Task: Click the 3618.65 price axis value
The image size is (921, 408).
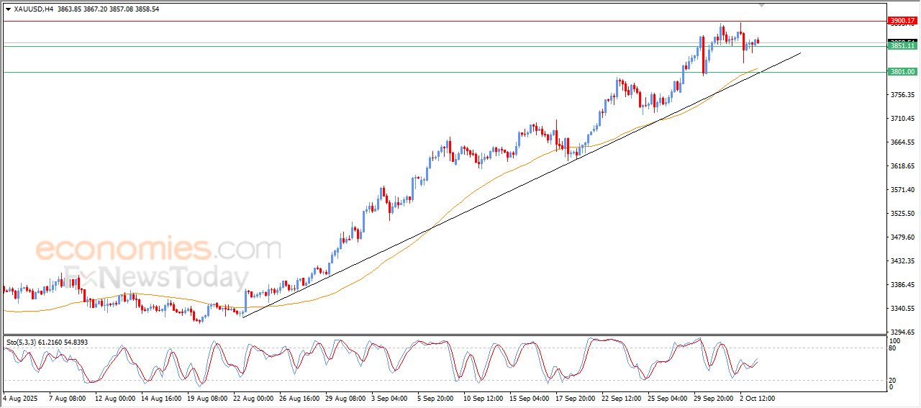Action: (902, 166)
